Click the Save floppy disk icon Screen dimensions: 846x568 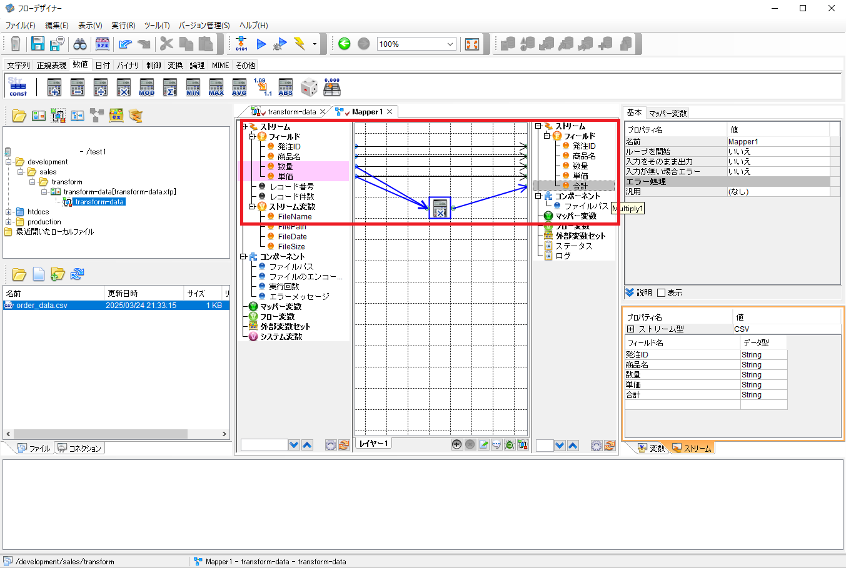38,44
